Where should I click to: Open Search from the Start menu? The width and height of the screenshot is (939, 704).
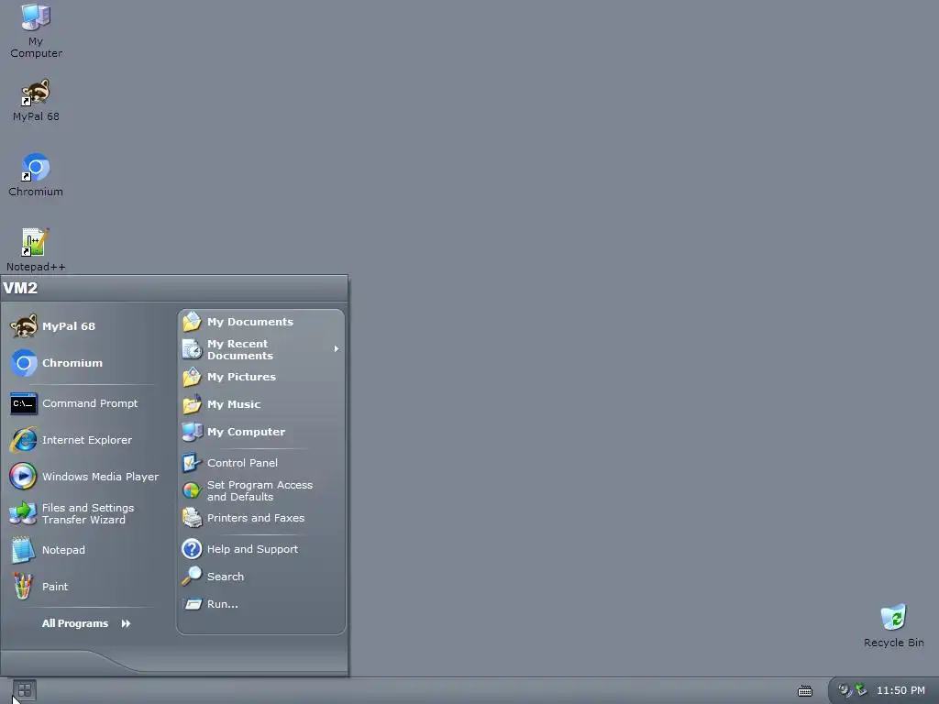(x=261, y=577)
